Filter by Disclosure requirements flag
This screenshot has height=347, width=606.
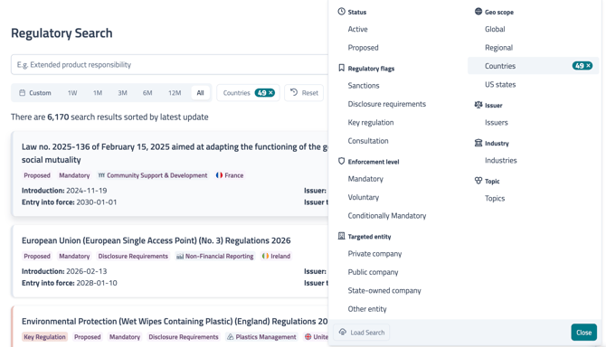pos(386,104)
